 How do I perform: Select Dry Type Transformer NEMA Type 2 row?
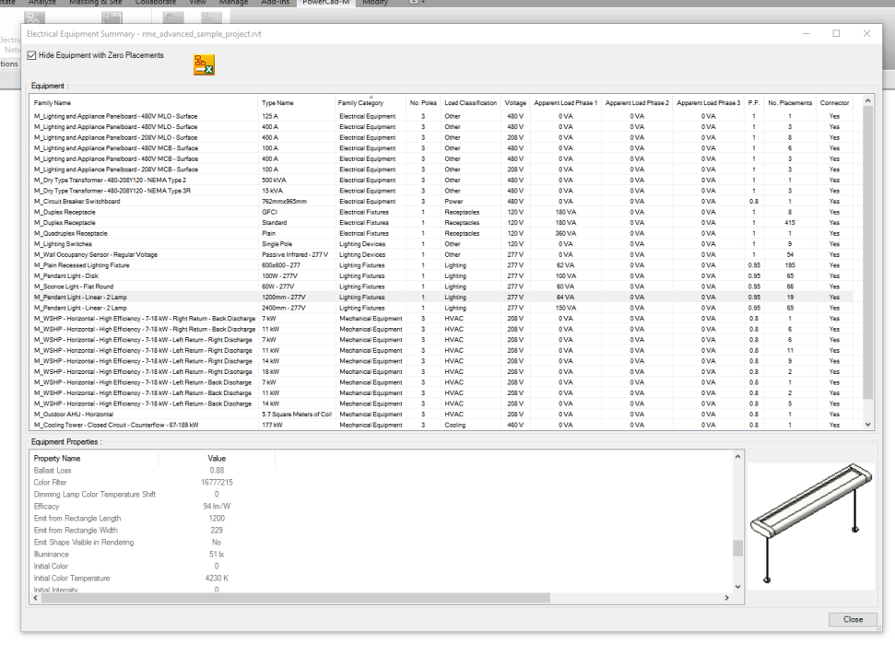(x=443, y=181)
